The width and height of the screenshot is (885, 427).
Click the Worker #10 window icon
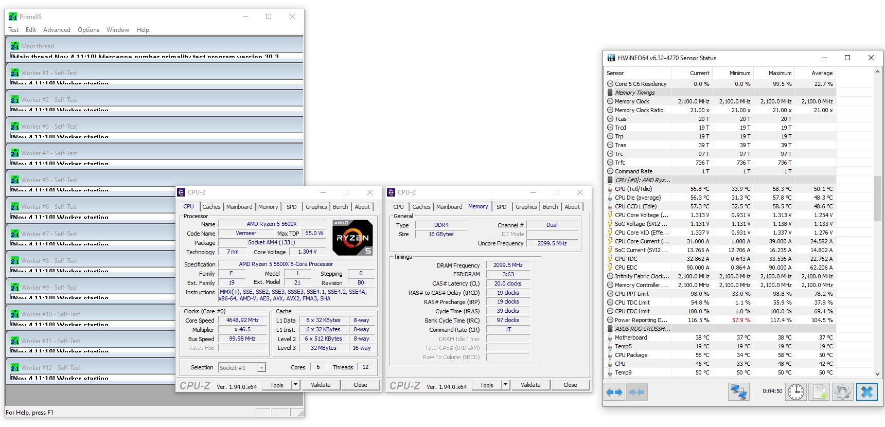click(15, 314)
